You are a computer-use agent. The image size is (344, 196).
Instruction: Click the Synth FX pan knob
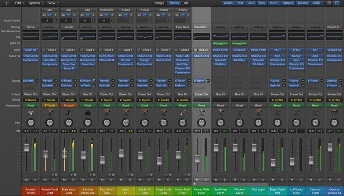coord(125,122)
